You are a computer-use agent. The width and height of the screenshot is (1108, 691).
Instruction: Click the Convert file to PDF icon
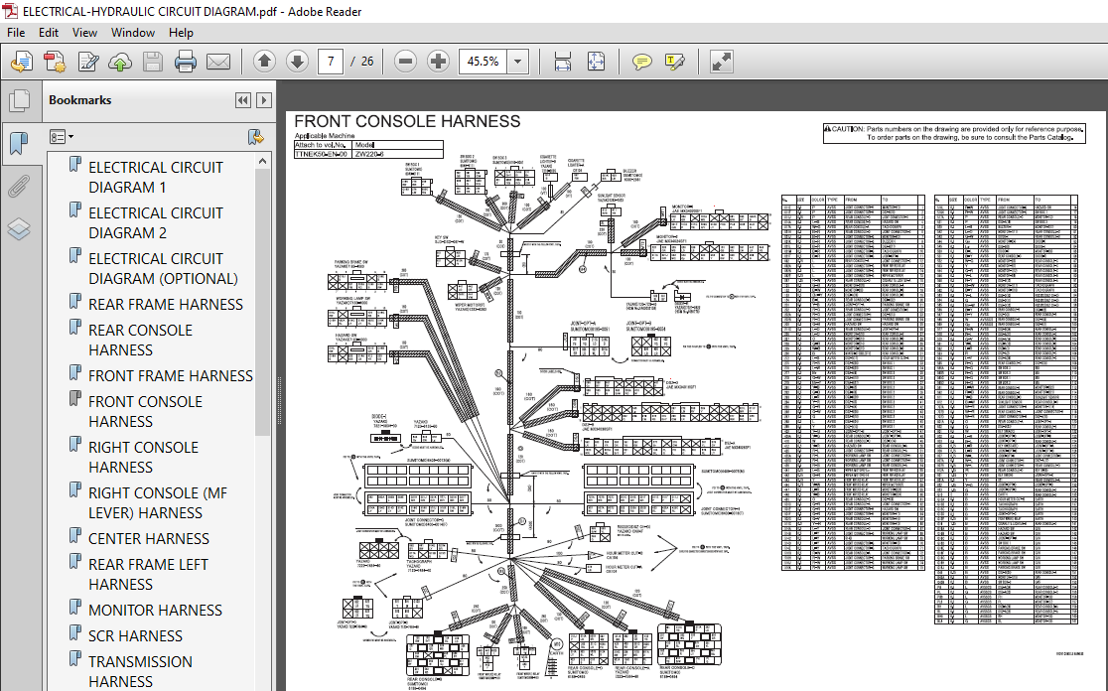[55, 63]
